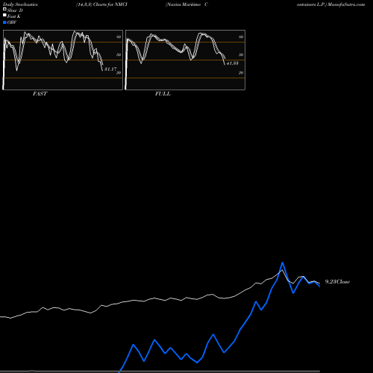The height and width of the screenshot is (373, 373).
Task: Click the Fast K legend swatch
Action: (x=4, y=15)
